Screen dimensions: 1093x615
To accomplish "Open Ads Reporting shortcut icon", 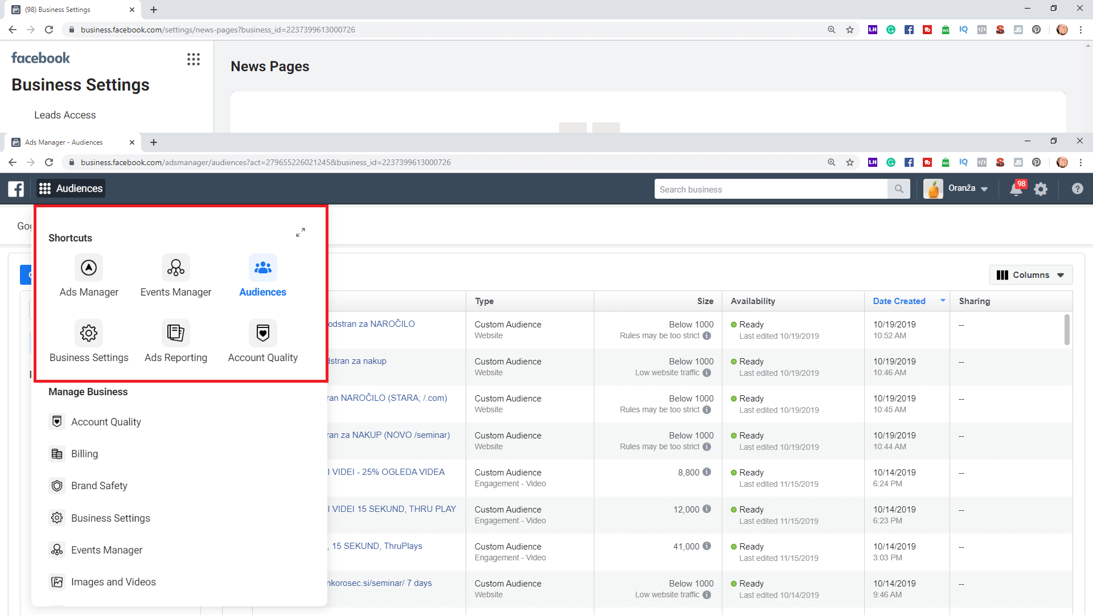I will click(x=175, y=333).
